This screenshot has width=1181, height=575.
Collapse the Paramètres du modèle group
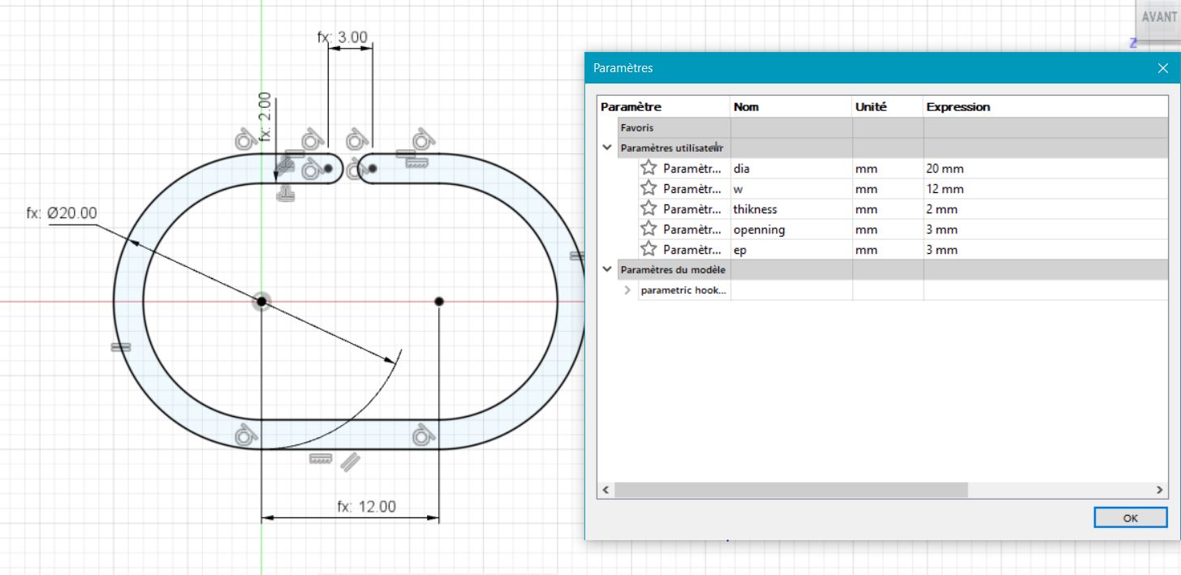click(x=607, y=269)
